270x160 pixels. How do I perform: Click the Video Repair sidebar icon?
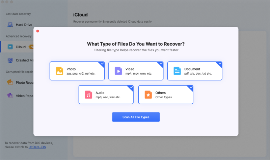click(x=10, y=96)
